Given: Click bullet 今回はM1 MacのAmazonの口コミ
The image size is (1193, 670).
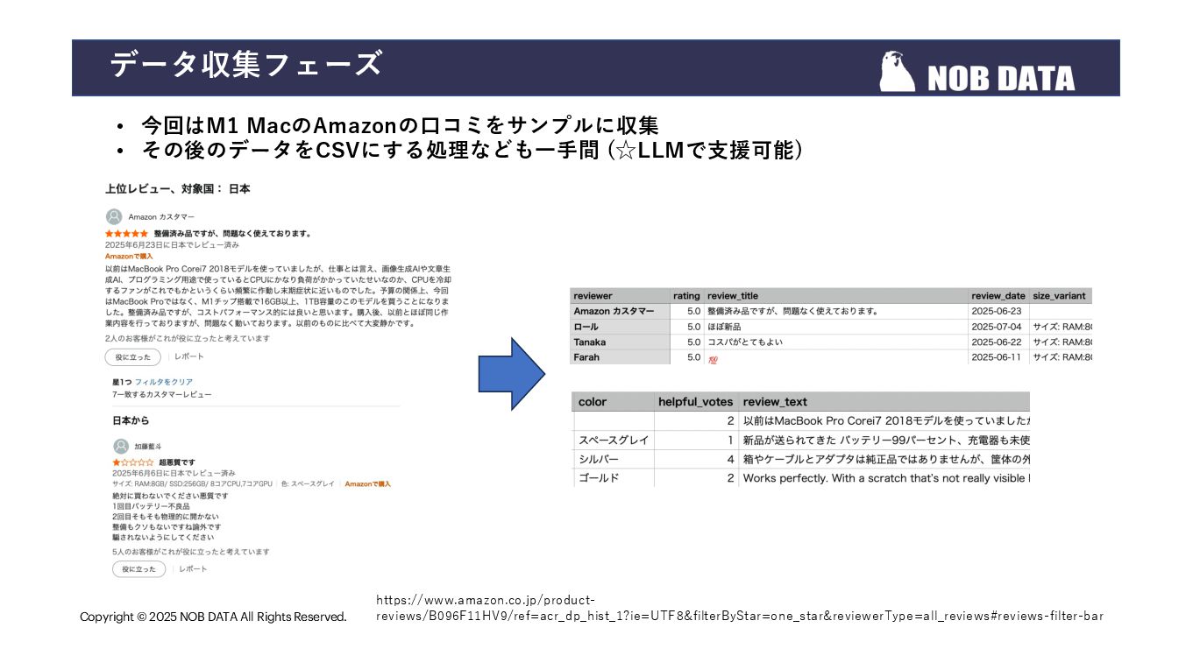Looking at the screenshot, I should pos(400,125).
